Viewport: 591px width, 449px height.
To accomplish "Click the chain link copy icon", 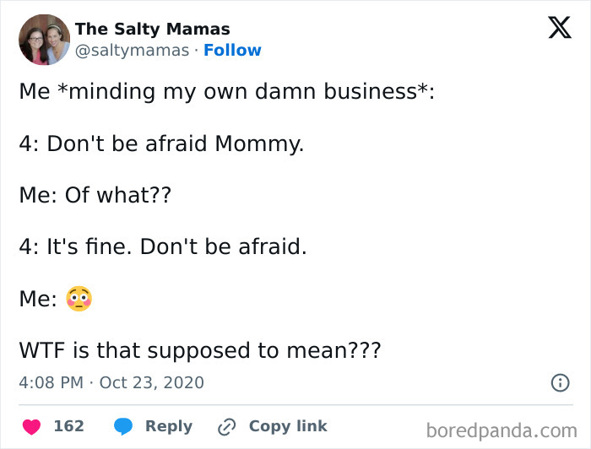I will [226, 427].
